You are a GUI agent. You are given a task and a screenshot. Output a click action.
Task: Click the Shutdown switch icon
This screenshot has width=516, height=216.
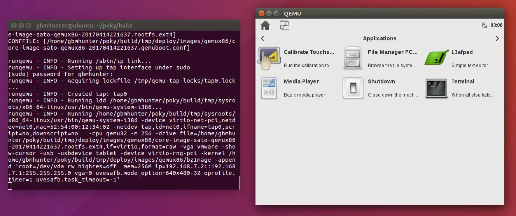pyautogui.click(x=353, y=88)
